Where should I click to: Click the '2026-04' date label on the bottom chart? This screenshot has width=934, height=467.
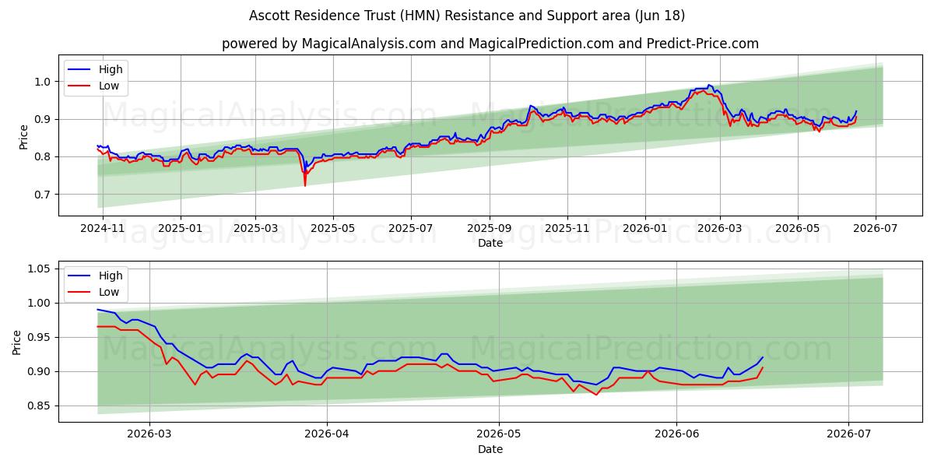pos(327,434)
